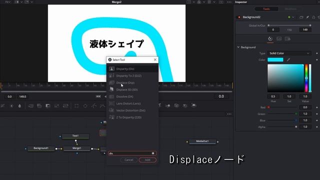The height and width of the screenshot is (180, 320).
Task: Click the render end field 149.0
Action: click(x=22, y=96)
